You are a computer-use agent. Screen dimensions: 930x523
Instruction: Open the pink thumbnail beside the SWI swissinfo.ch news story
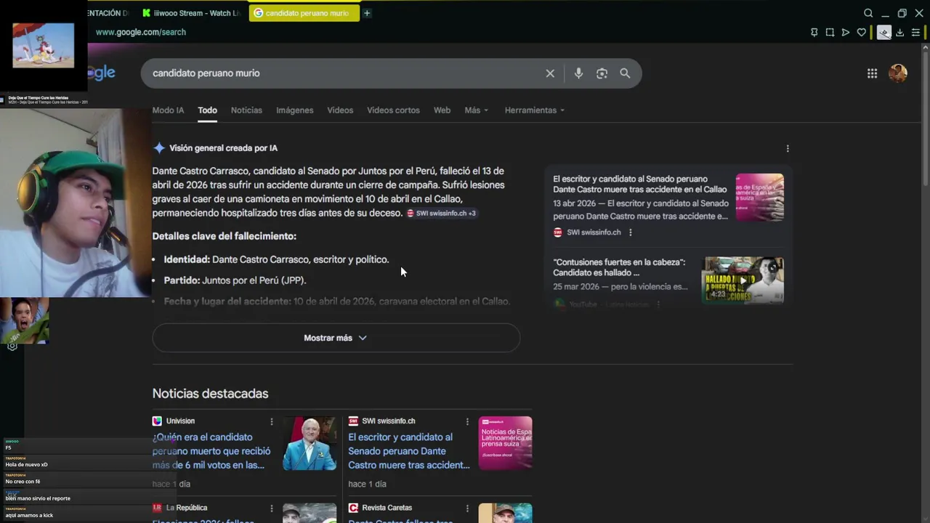point(506,443)
